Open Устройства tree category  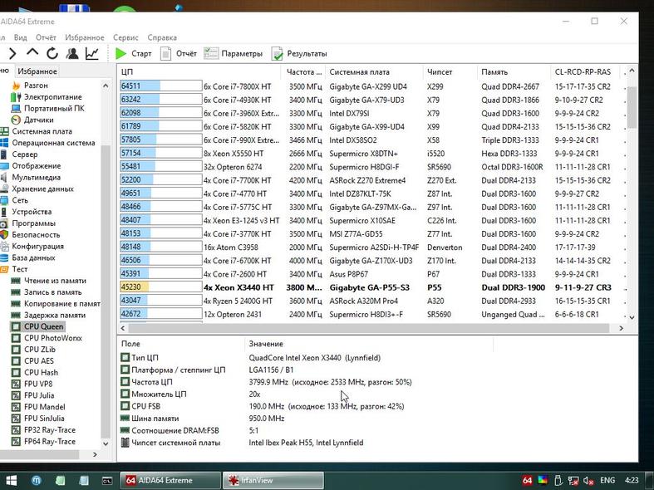pyautogui.click(x=32, y=212)
